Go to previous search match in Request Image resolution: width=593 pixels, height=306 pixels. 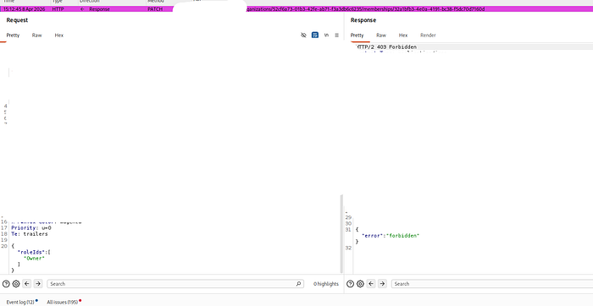pos(26,284)
